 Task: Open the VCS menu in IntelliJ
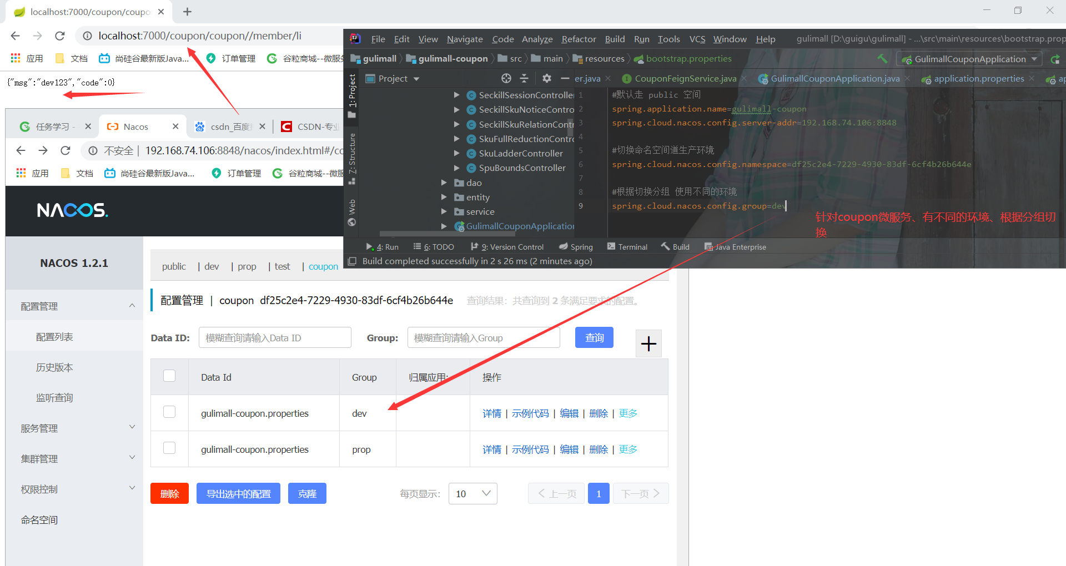point(697,39)
